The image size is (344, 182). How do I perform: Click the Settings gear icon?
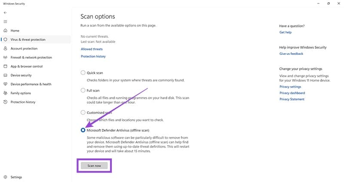5,177
